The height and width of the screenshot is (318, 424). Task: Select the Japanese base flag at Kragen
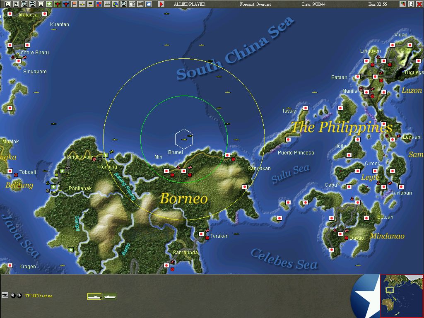[x=10, y=265]
